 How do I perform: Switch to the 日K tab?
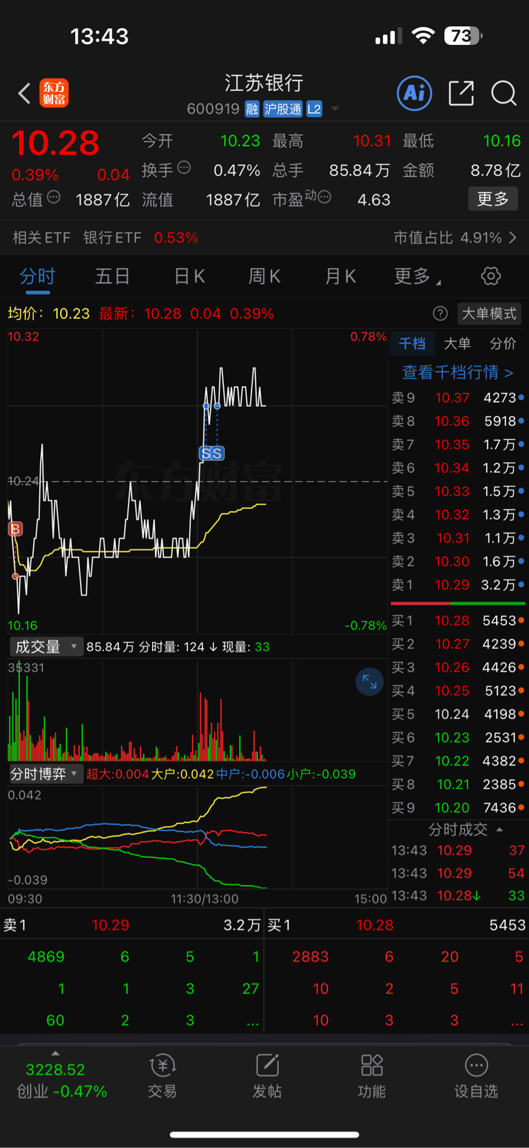(x=189, y=276)
